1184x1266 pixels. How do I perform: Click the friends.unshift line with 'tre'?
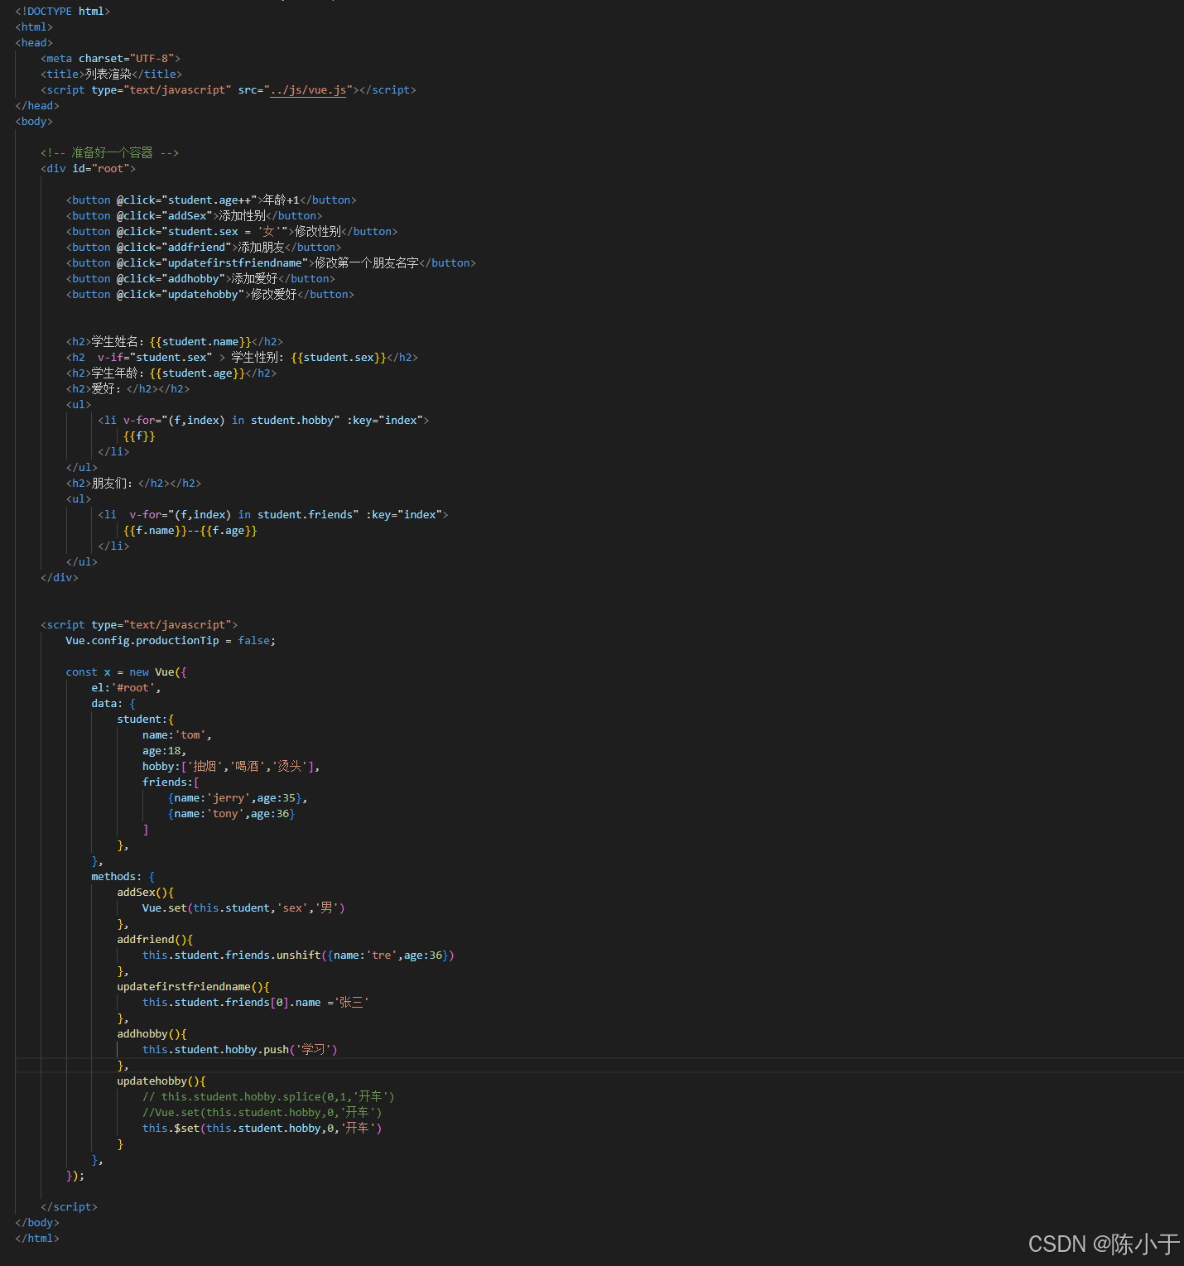point(298,955)
